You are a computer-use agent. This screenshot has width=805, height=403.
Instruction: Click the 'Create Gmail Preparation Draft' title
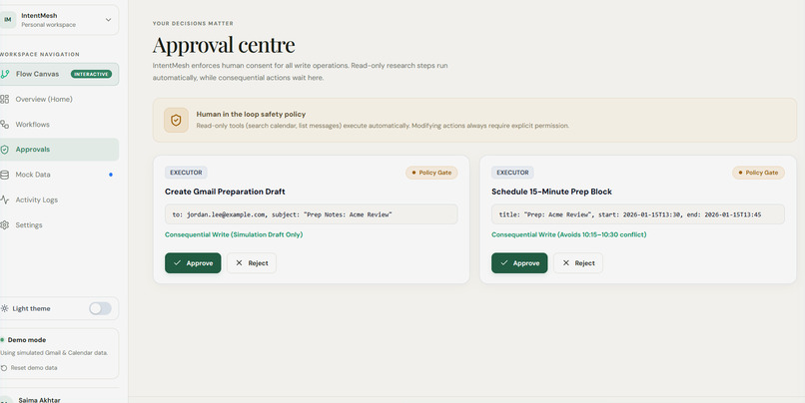click(x=225, y=192)
